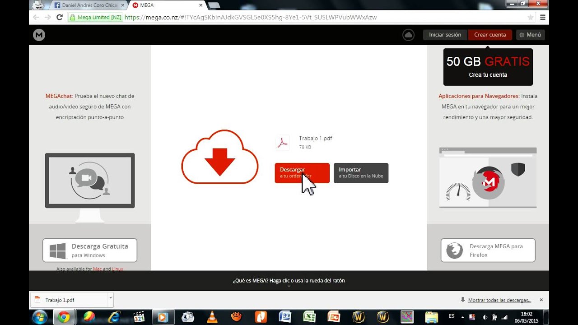Screen dimensions: 578x325
Task: Show hidden tray icons arrow
Action: (x=462, y=317)
